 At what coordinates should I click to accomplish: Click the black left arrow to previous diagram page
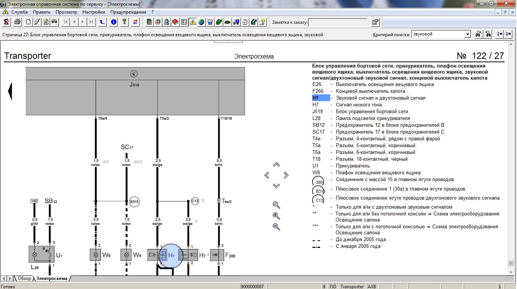click(10, 91)
